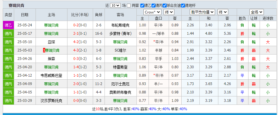Click the 25-04-09 date cell
Image resolution: width=278 pixels, height=115 pixels.
[25, 84]
